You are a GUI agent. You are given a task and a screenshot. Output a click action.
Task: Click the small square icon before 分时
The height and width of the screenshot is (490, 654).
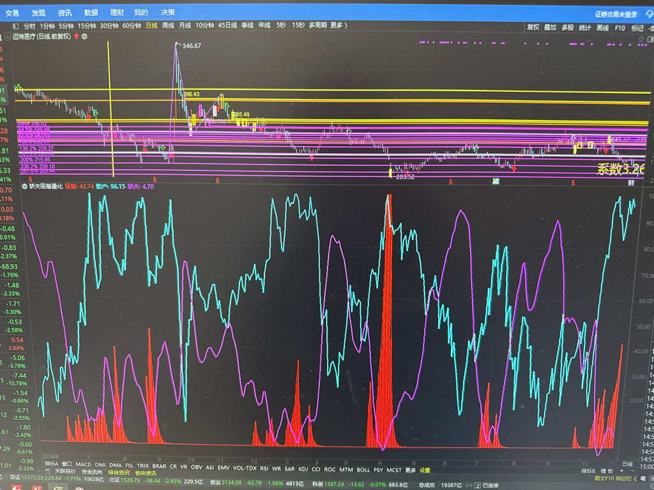tap(15, 26)
